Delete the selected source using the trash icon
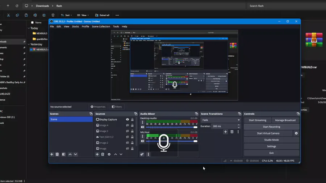 coord(103,154)
